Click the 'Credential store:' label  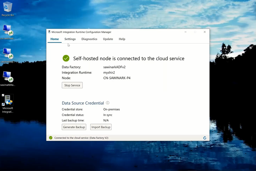click(x=72, y=109)
